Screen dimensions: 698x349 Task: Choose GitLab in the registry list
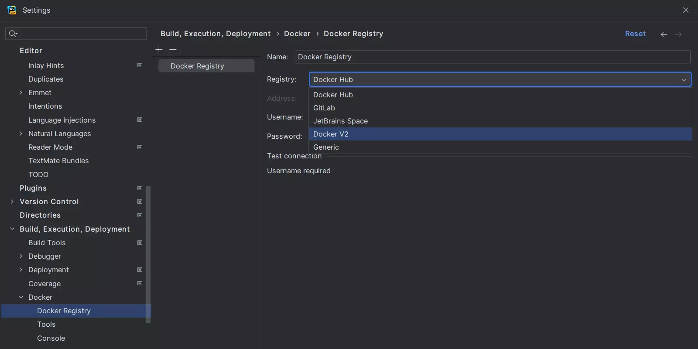324,108
